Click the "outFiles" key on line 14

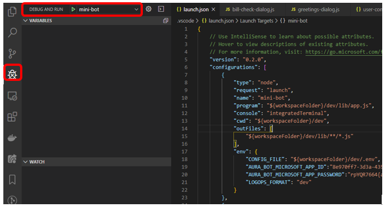pos(248,128)
